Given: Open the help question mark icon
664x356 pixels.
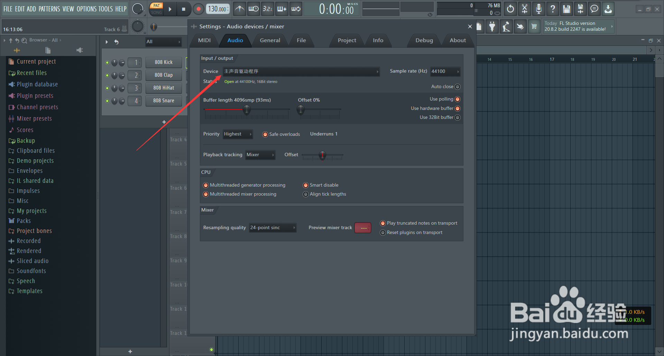Looking at the screenshot, I should (x=553, y=9).
